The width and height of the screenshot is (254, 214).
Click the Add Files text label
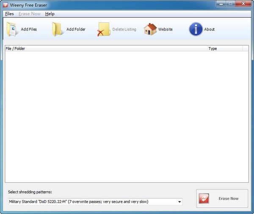tap(29, 29)
